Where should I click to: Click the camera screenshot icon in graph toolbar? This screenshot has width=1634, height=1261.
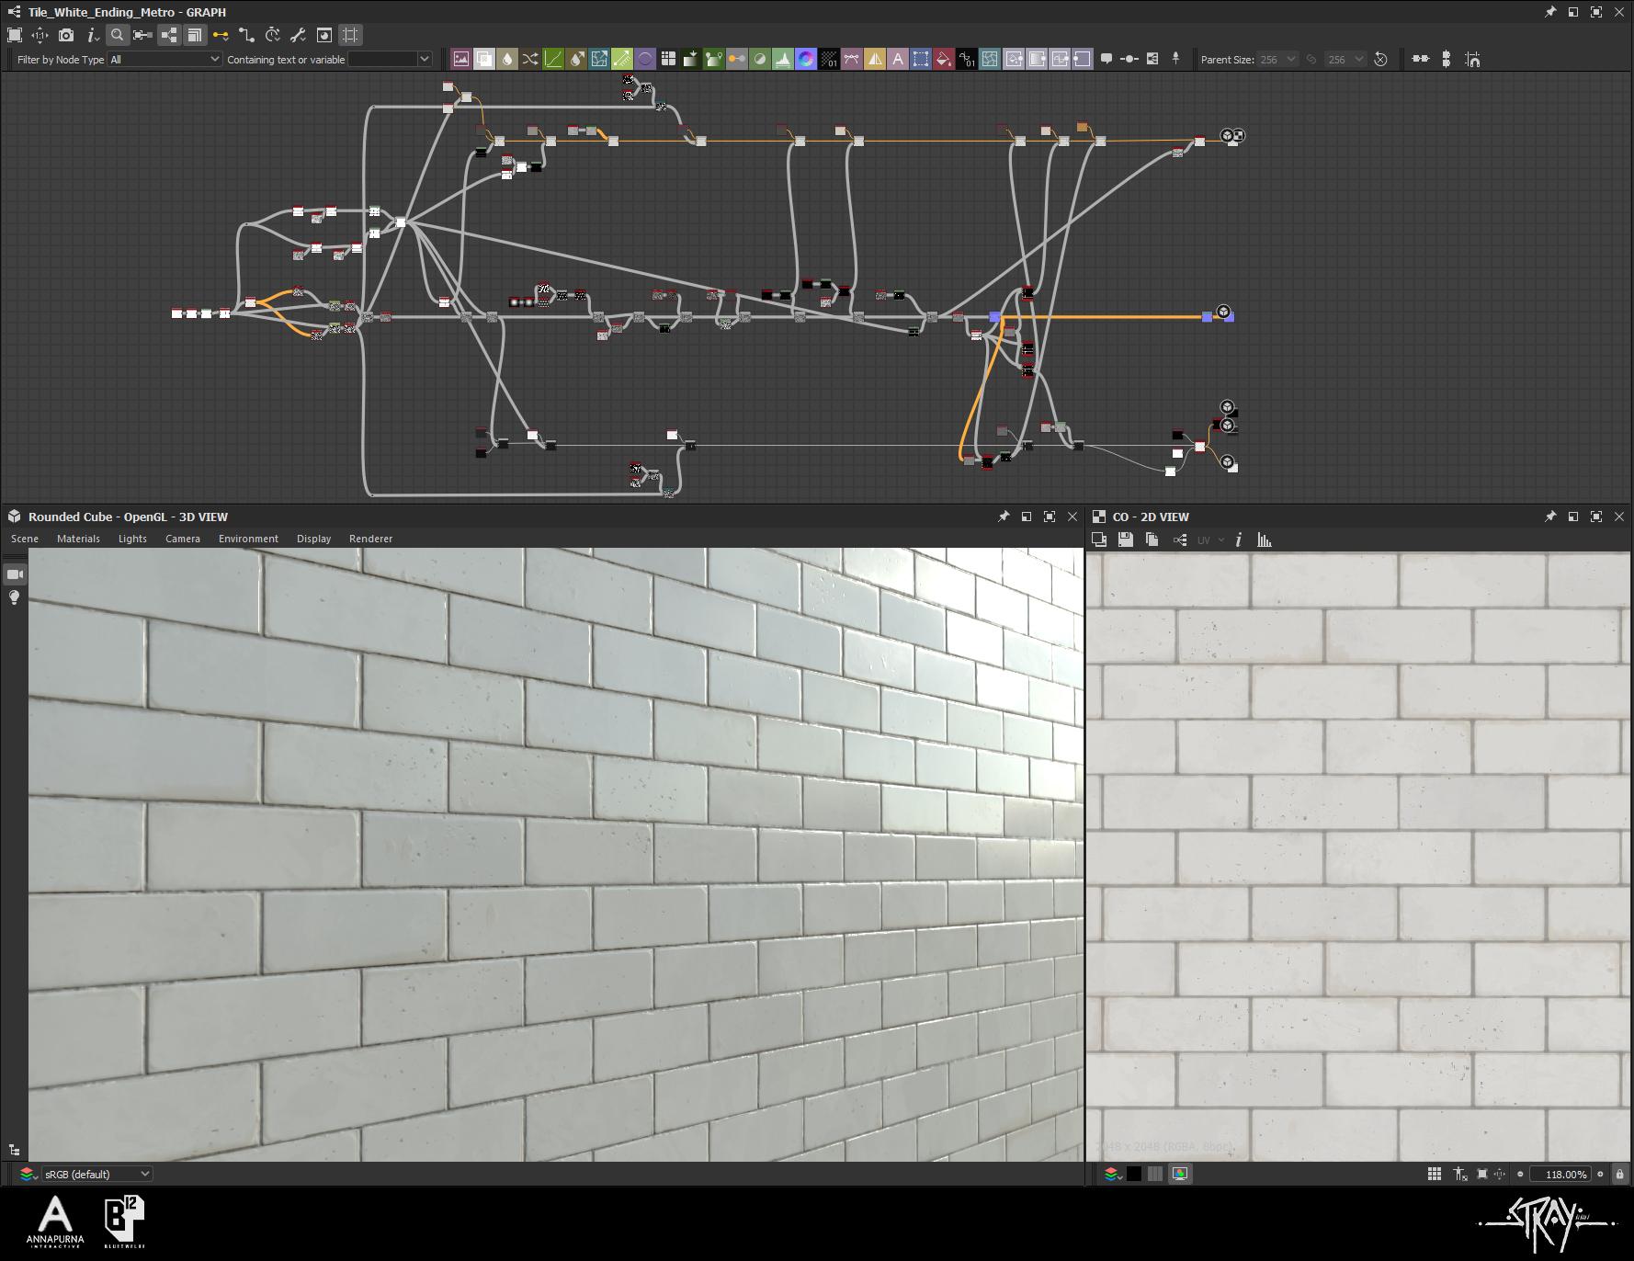(66, 35)
